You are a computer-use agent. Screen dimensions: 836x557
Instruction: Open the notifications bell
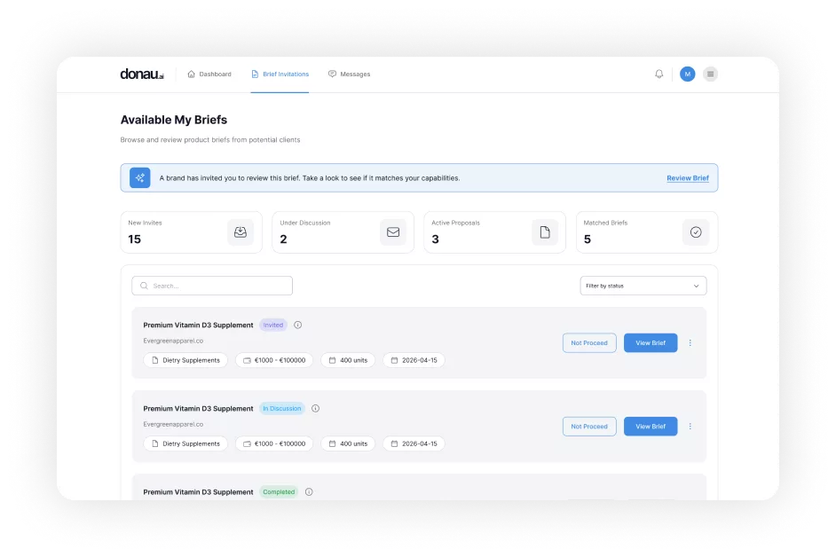pyautogui.click(x=659, y=74)
